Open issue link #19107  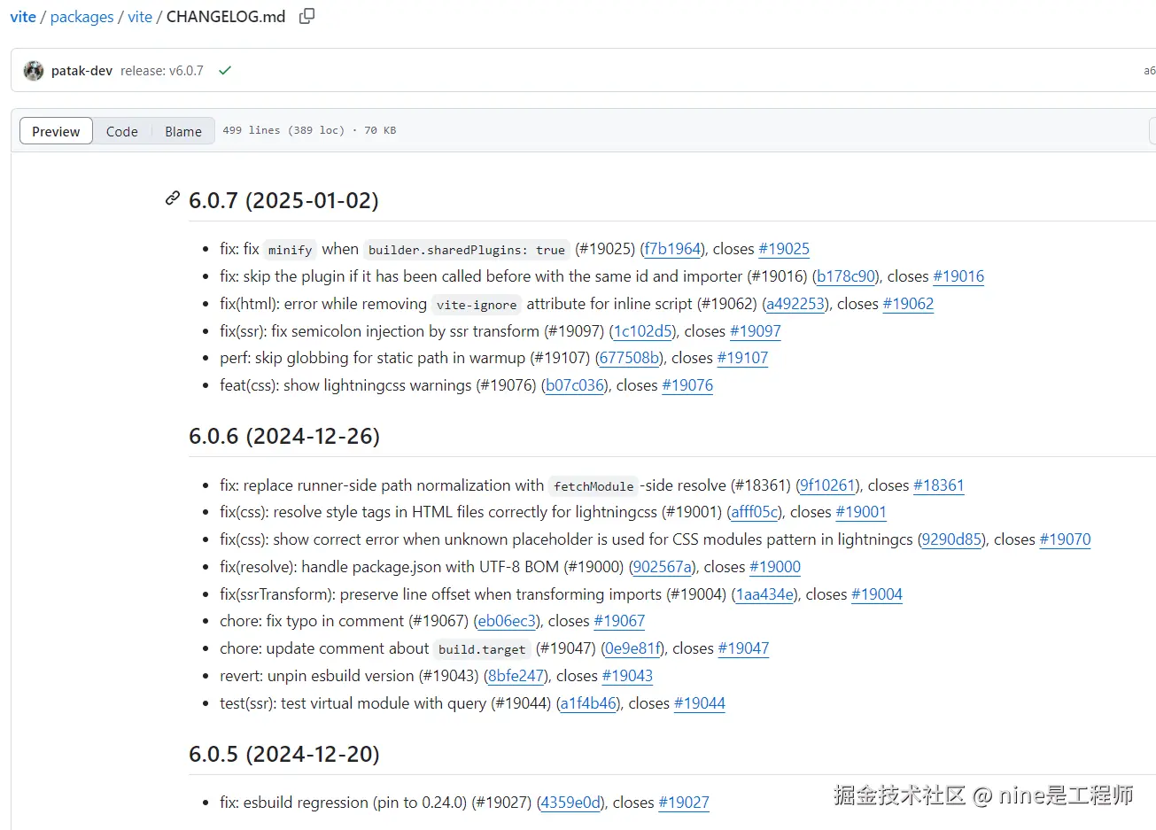point(742,358)
